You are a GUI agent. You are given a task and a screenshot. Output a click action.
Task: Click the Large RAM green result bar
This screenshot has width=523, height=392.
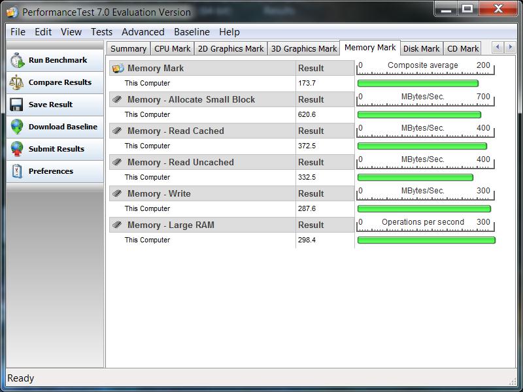(x=426, y=240)
